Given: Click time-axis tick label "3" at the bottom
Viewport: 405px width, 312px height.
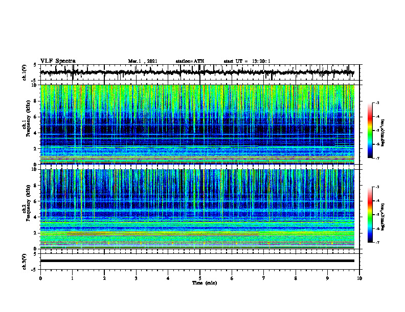Looking at the screenshot, I should [x=136, y=278].
